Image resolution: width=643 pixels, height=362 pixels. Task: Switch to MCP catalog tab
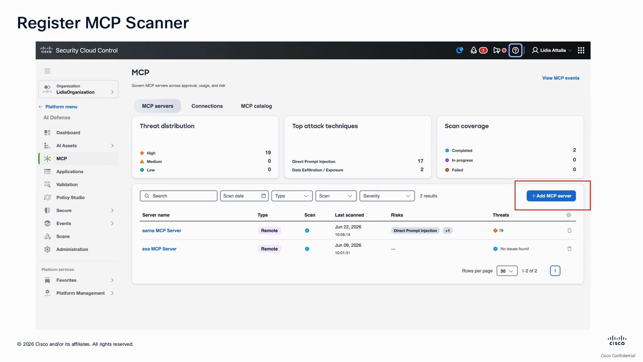click(256, 106)
